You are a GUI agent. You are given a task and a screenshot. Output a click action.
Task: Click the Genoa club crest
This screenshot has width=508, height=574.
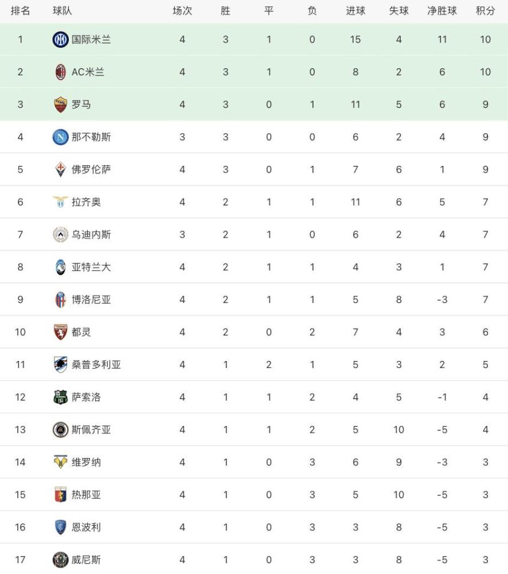(60, 495)
